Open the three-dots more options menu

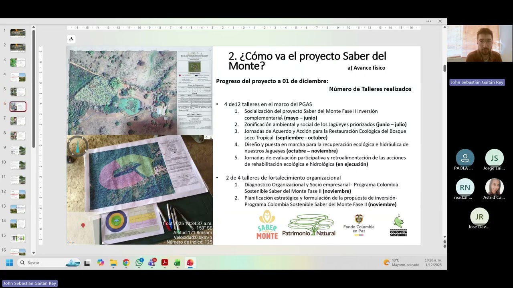(x=428, y=21)
